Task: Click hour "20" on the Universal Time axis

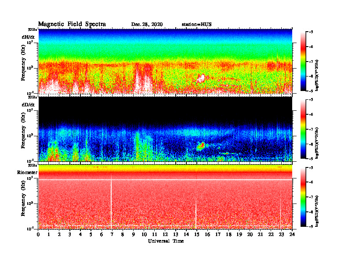Action: [250, 234]
